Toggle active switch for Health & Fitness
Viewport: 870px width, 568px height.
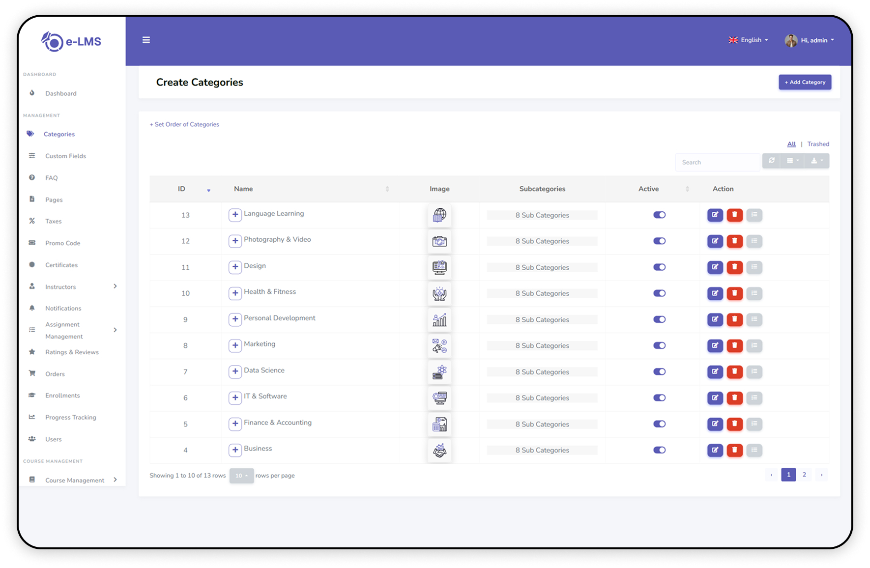[659, 293]
